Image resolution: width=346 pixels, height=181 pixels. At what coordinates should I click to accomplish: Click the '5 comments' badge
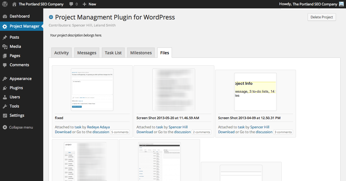tap(120, 132)
